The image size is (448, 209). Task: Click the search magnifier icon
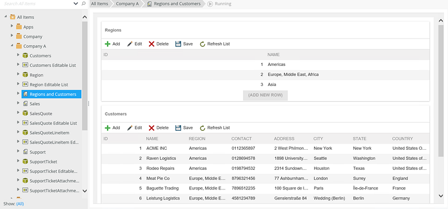[83, 4]
